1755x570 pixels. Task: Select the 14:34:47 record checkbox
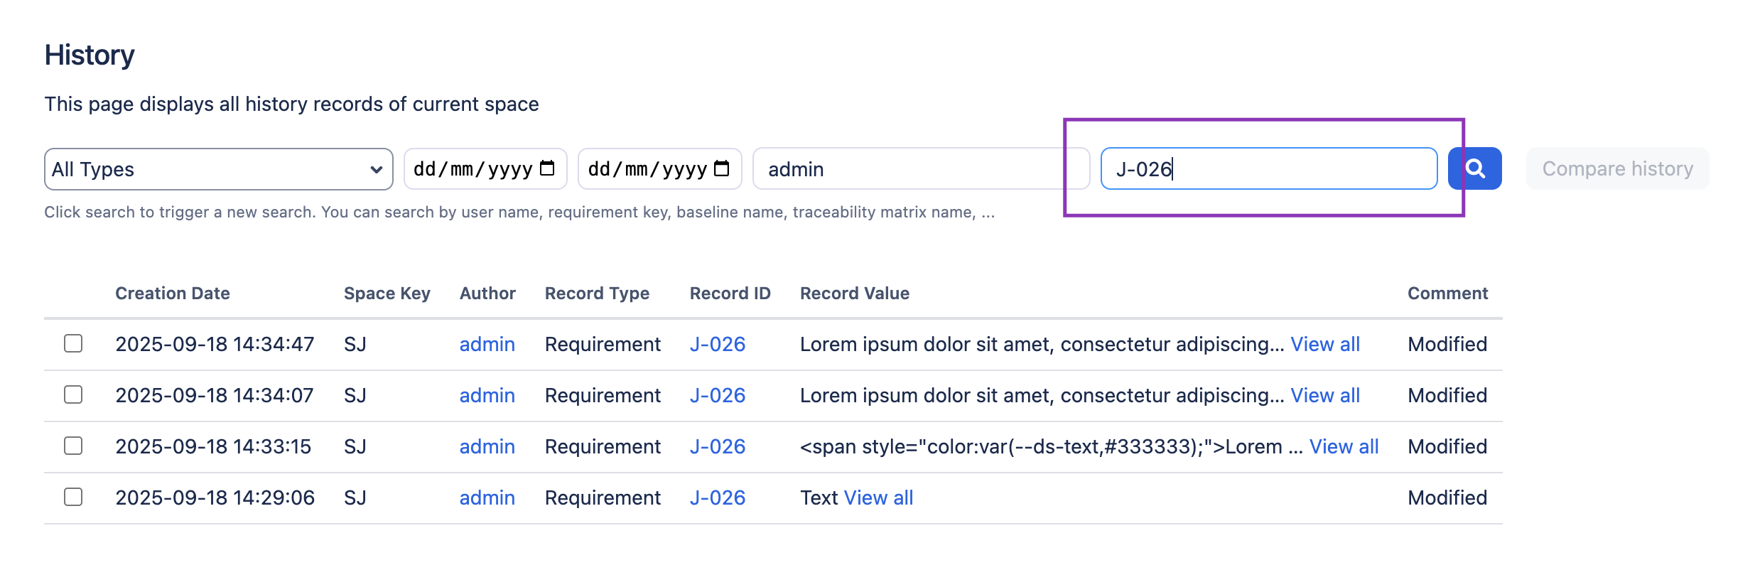73,344
